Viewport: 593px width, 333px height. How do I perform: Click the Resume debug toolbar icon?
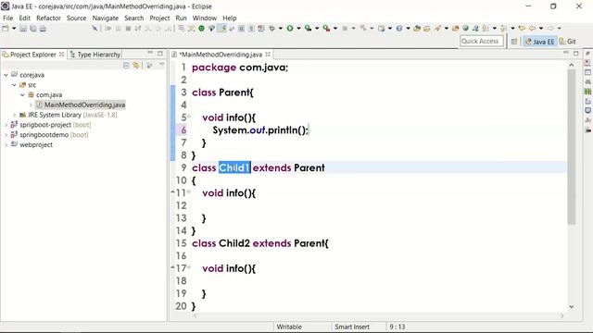click(108, 29)
